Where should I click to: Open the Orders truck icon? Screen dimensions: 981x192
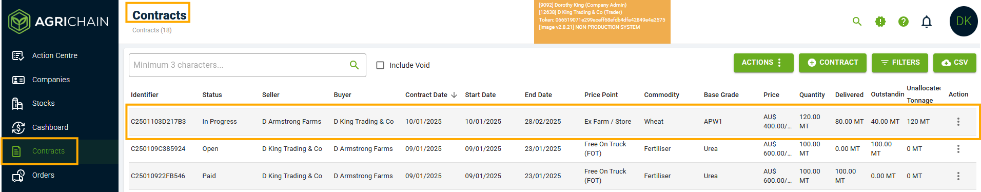pos(18,176)
